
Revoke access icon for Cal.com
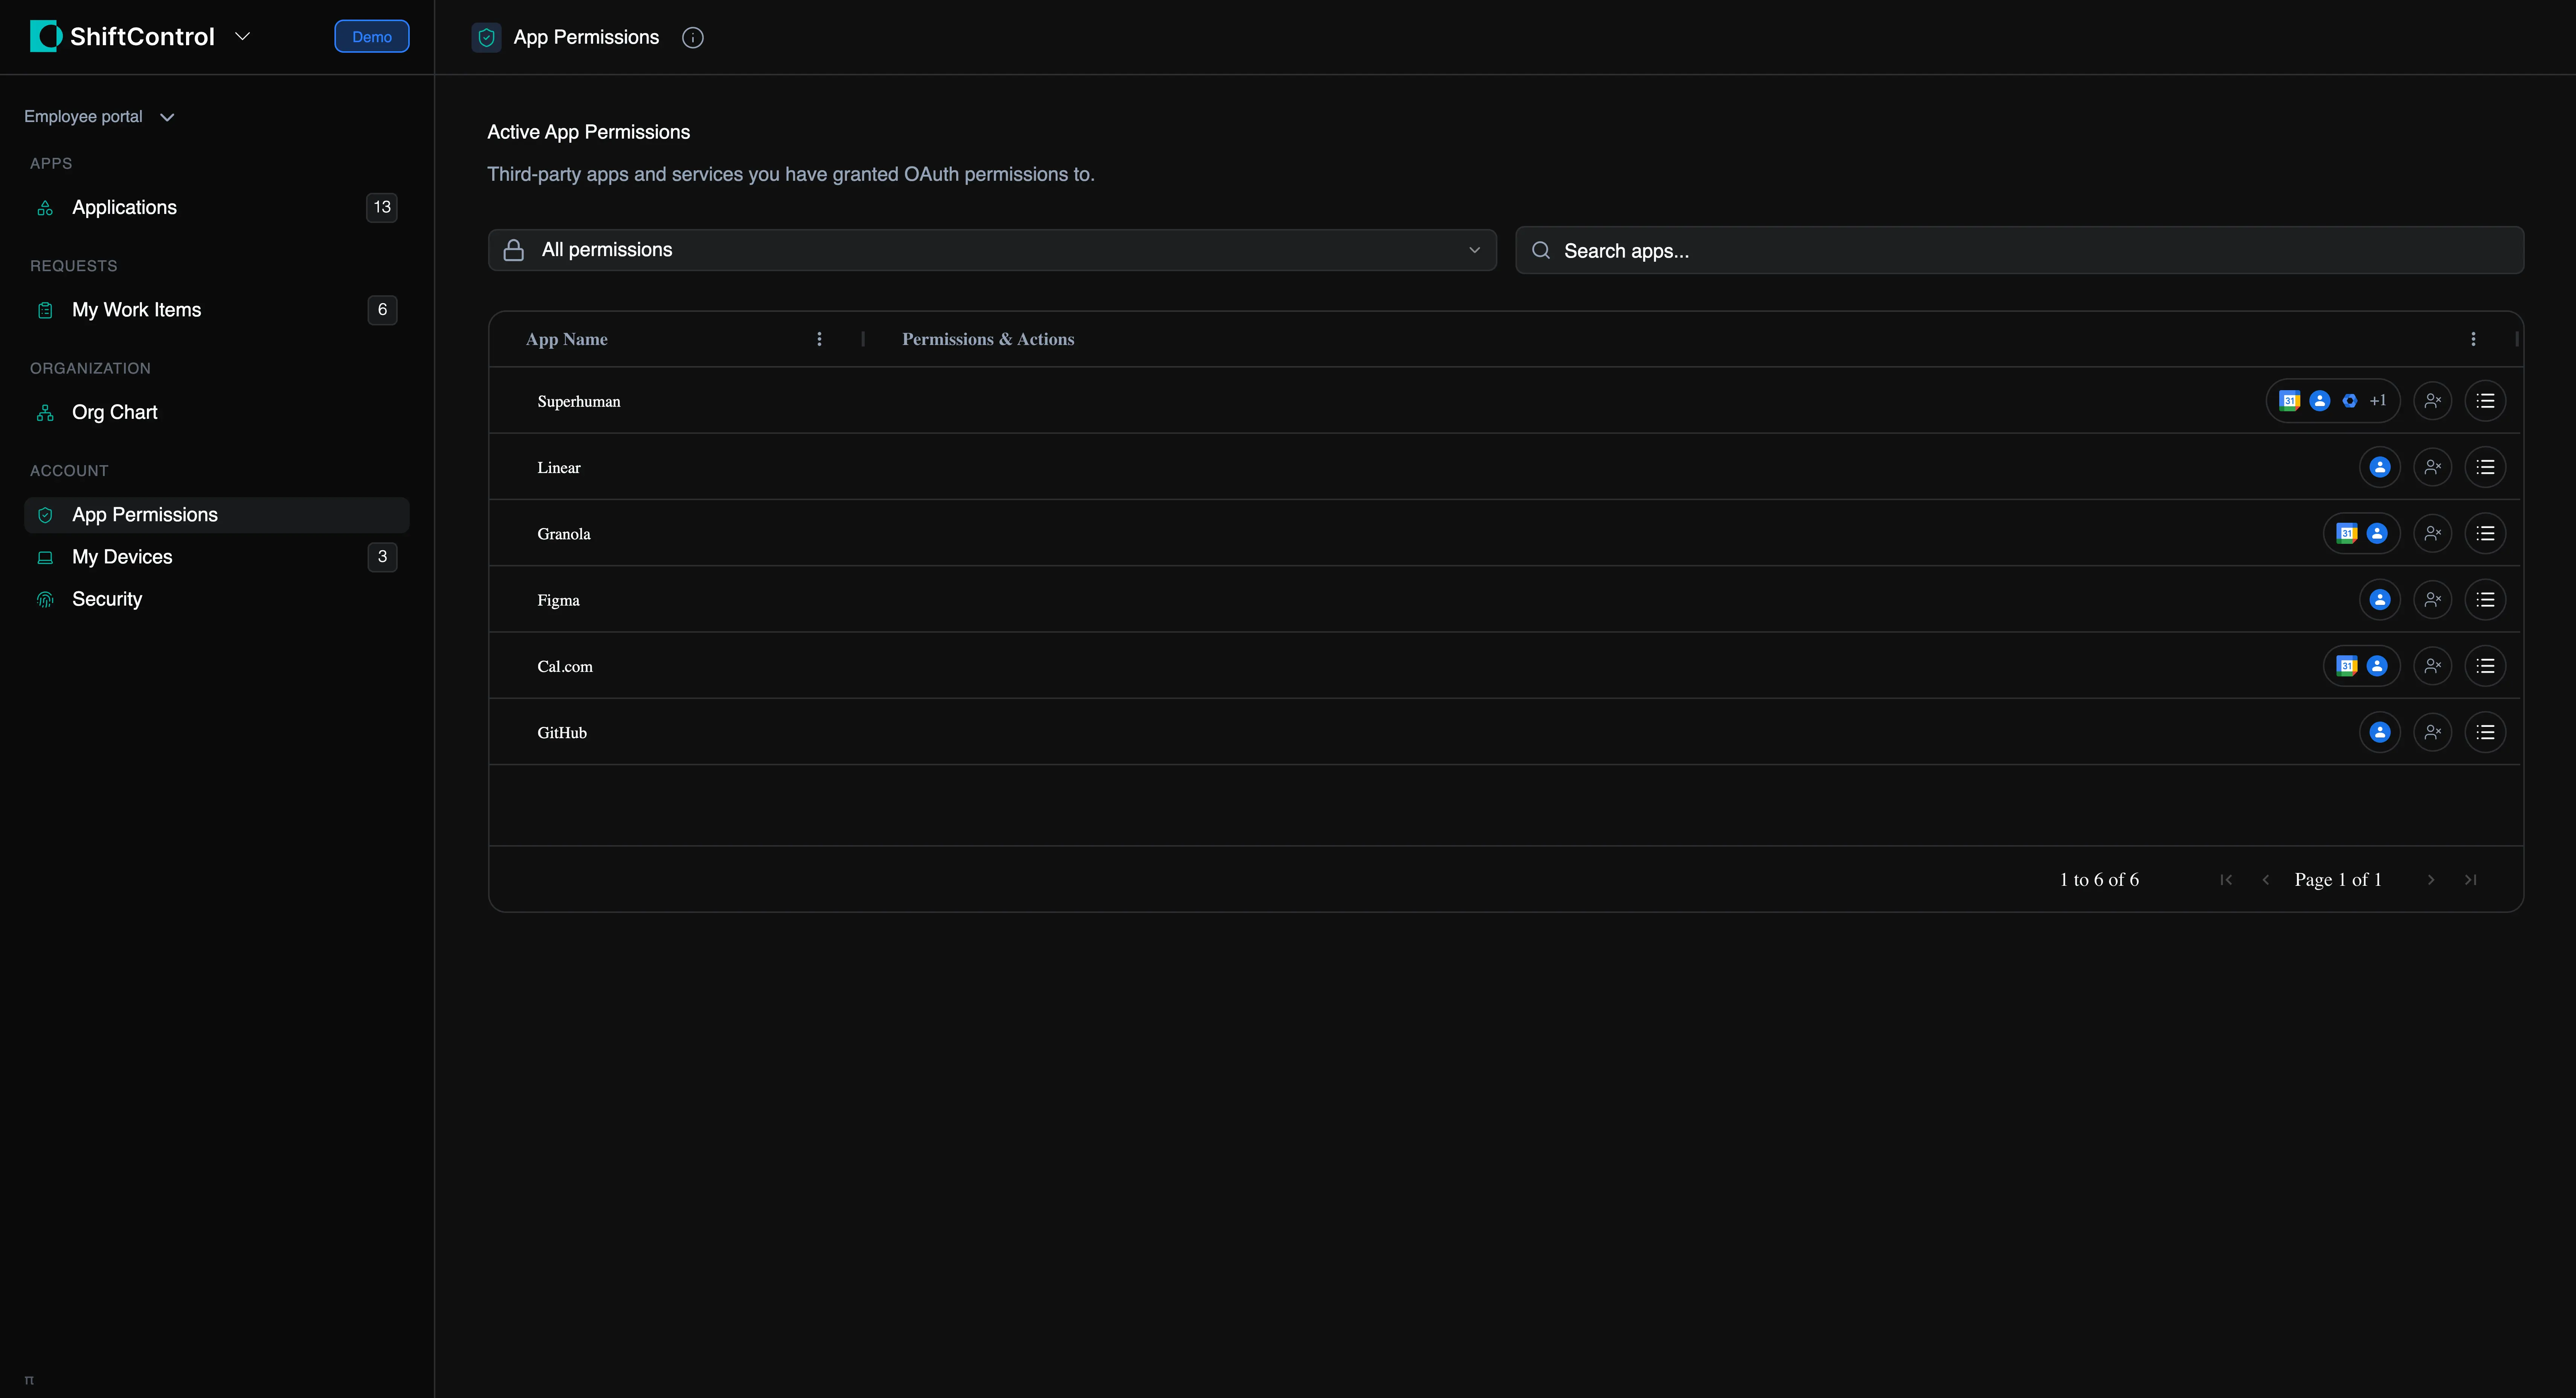pos(2432,666)
